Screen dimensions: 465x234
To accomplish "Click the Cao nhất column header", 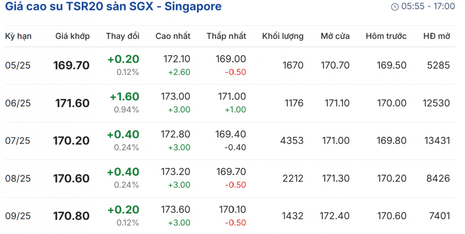I will pos(173,36).
